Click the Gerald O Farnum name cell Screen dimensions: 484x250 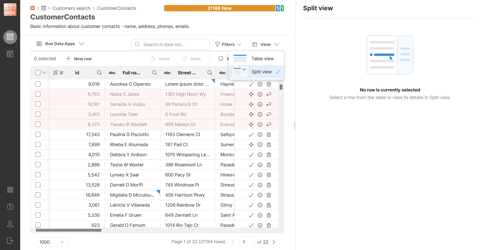tap(132, 225)
